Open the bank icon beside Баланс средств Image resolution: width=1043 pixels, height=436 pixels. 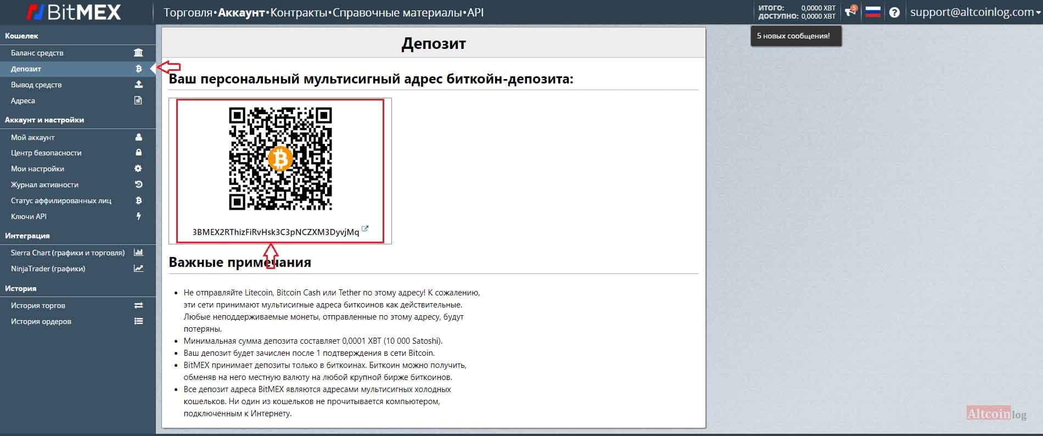point(138,53)
